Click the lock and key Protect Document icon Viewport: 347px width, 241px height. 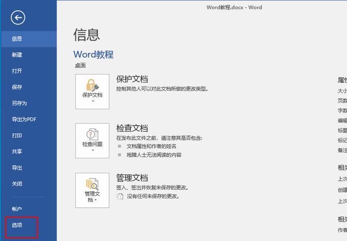(92, 85)
